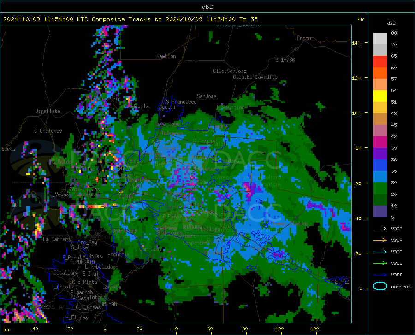Click the TUNUYAN place label

pyautogui.click(x=107, y=304)
